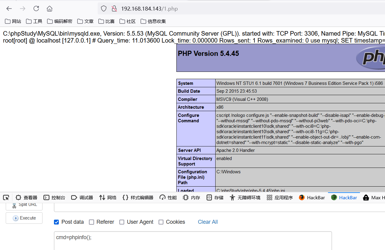Click the Windows NT STU1 system value
Screen dimensions: 385x250
pyautogui.click(x=300, y=83)
